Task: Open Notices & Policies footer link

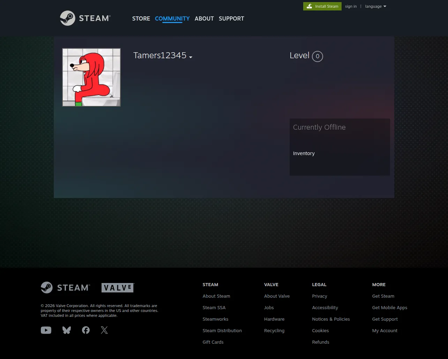Action: tap(331, 319)
